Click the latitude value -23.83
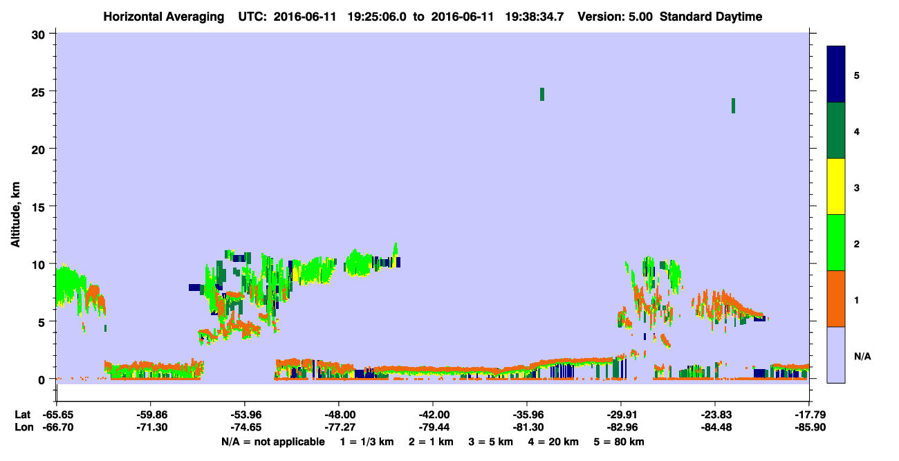The width and height of the screenshot is (899, 461). click(x=715, y=415)
